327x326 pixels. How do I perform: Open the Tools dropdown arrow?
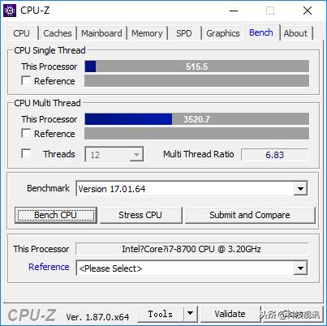[x=191, y=314]
